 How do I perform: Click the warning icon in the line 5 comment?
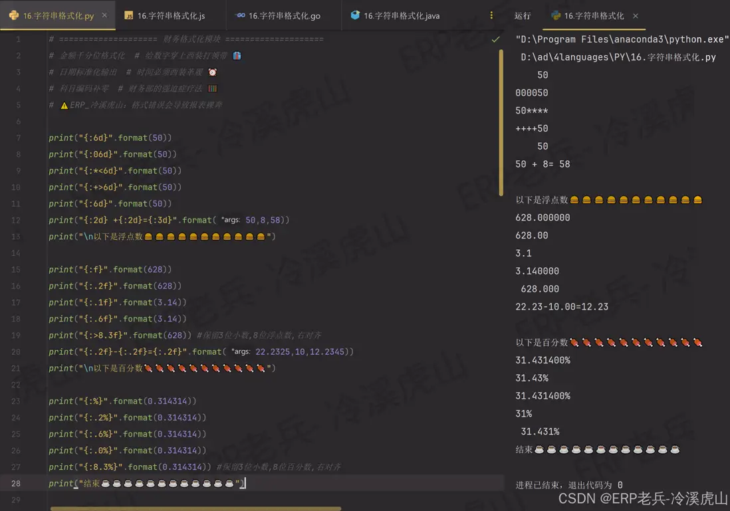[64, 106]
